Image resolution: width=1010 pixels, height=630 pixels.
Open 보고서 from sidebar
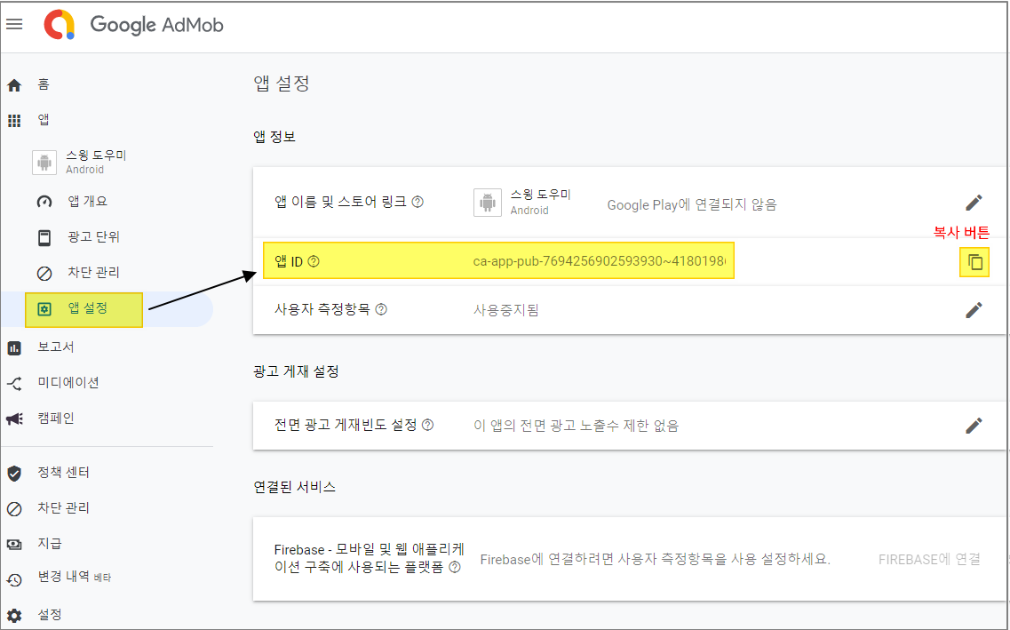[55, 347]
